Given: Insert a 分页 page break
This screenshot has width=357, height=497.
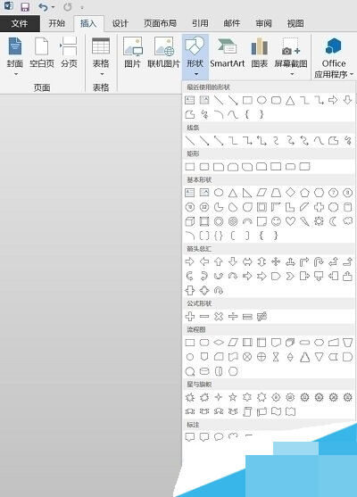Looking at the screenshot, I should click(x=69, y=53).
